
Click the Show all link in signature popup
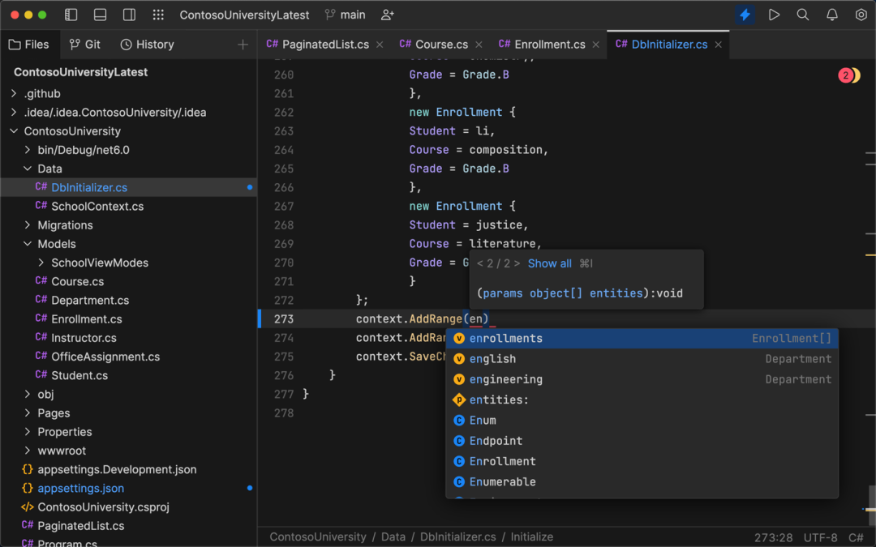point(550,263)
